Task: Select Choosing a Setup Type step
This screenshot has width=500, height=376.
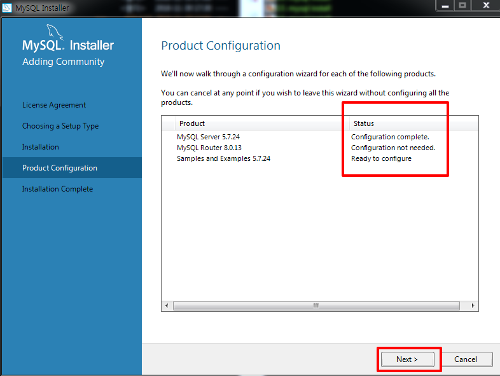Action: [x=60, y=126]
